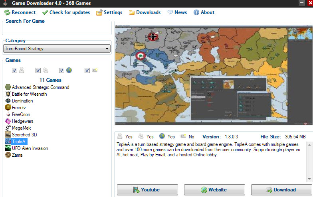
Task: Click the online globe icon in details panel
Action: [x=162, y=136]
